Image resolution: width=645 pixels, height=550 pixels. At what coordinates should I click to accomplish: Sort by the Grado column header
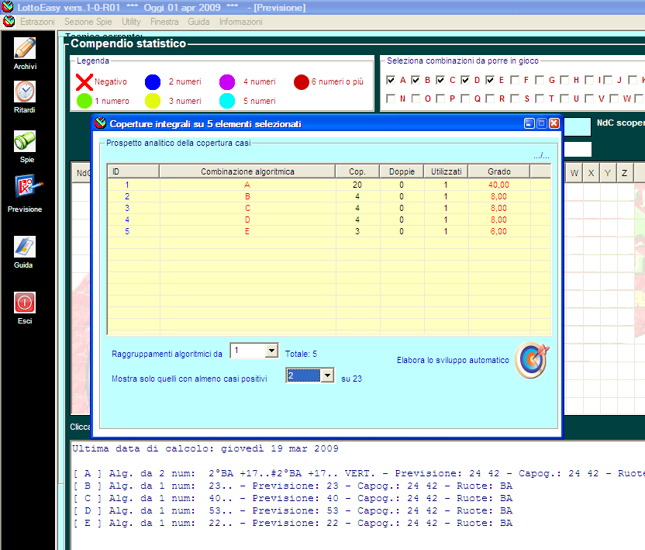pos(499,171)
